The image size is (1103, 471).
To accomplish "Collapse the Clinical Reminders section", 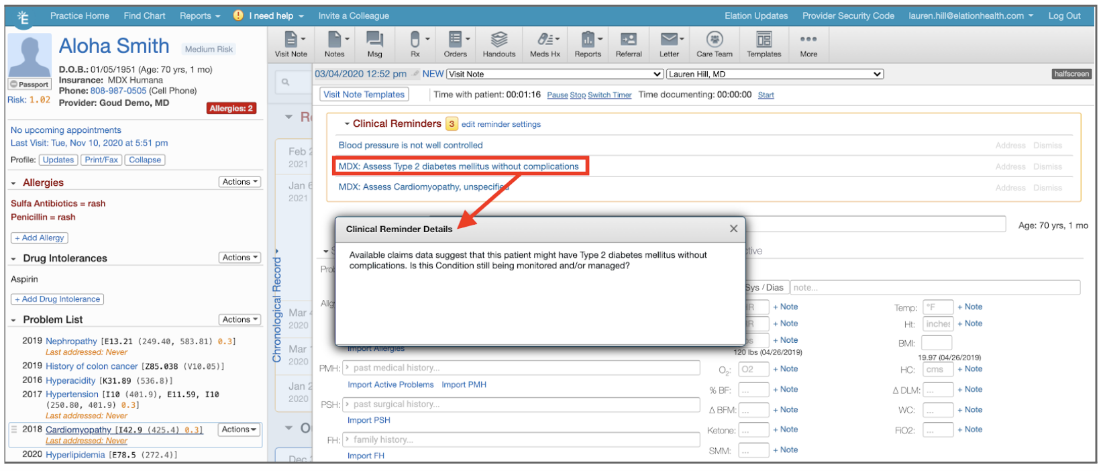I will (347, 124).
